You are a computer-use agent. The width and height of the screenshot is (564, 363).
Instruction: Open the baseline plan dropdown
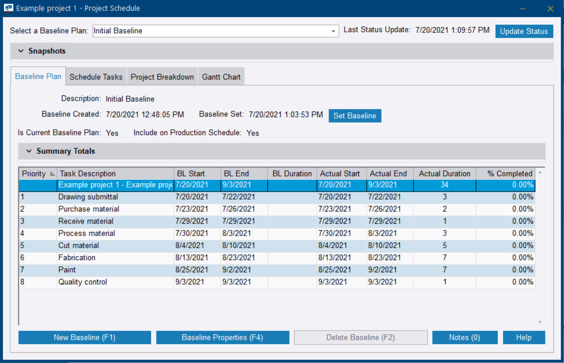pyautogui.click(x=334, y=31)
